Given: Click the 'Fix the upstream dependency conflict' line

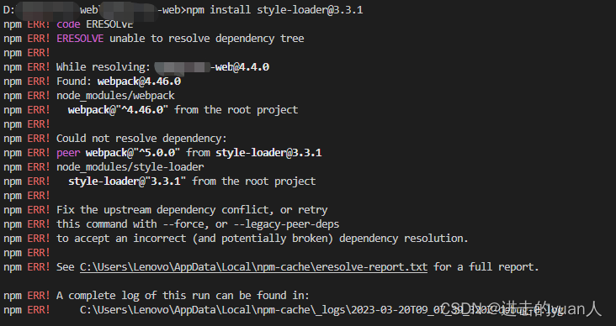Looking at the screenshot, I should [192, 210].
